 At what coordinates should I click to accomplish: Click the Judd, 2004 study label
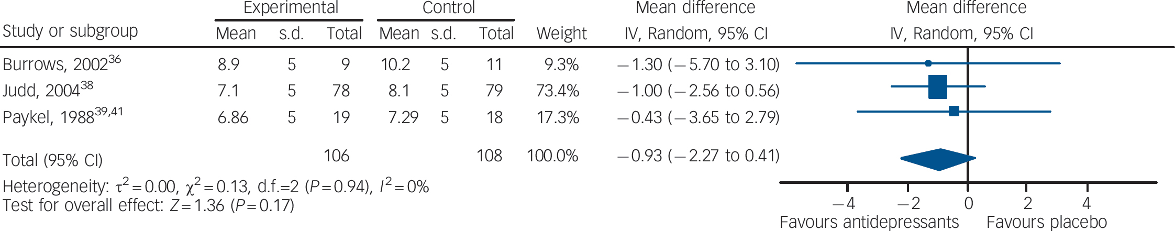tap(41, 91)
